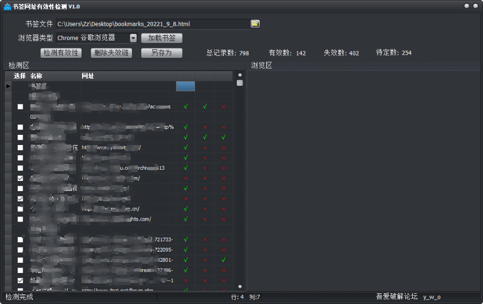
Task: Click the 有效数: 142 statistic
Action: click(x=287, y=53)
